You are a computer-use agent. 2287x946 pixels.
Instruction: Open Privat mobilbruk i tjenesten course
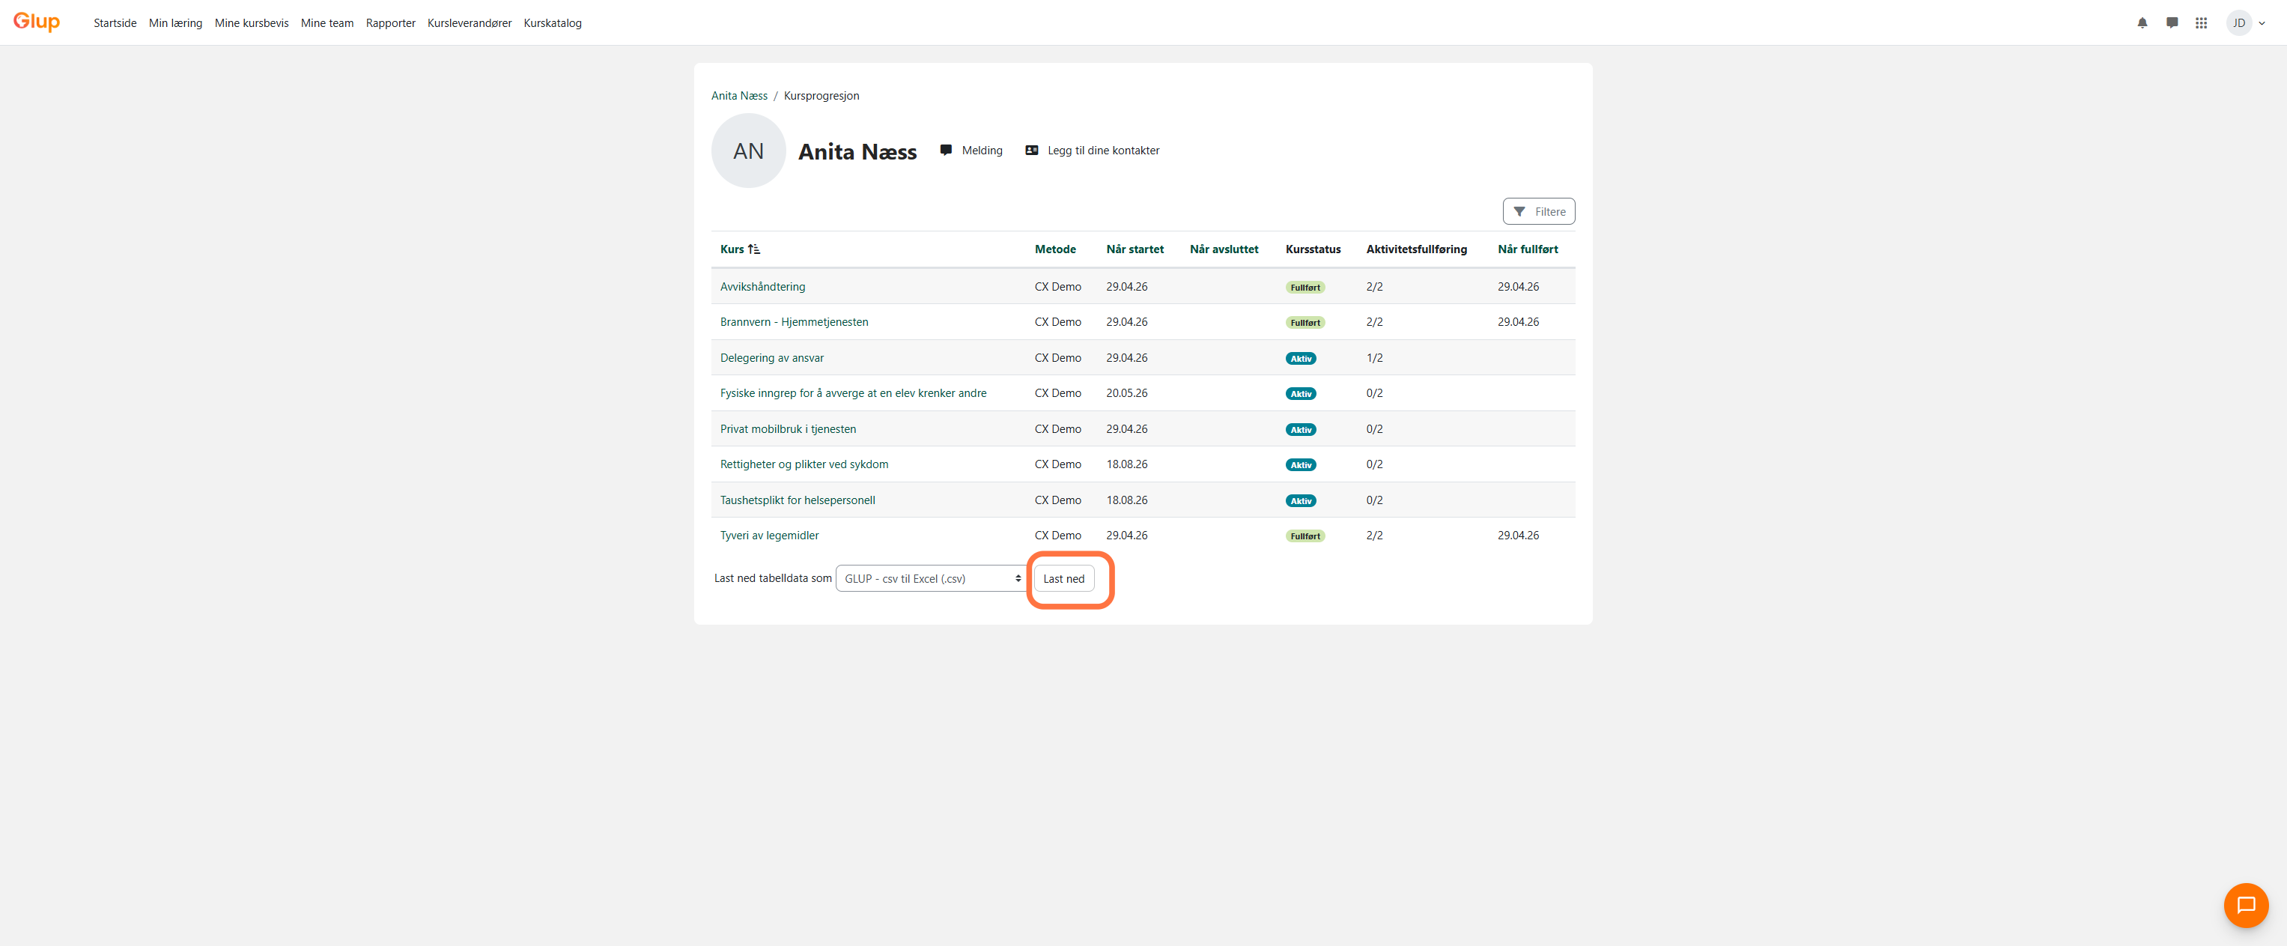788,429
